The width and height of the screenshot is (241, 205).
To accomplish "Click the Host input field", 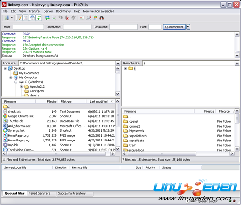I will [x=28, y=27].
